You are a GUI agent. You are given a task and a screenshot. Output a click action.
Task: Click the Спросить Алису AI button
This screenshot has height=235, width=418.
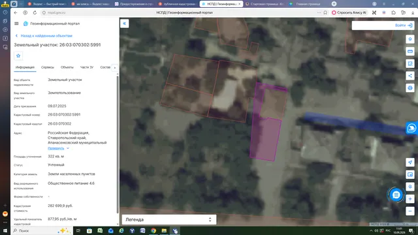[x=349, y=12]
